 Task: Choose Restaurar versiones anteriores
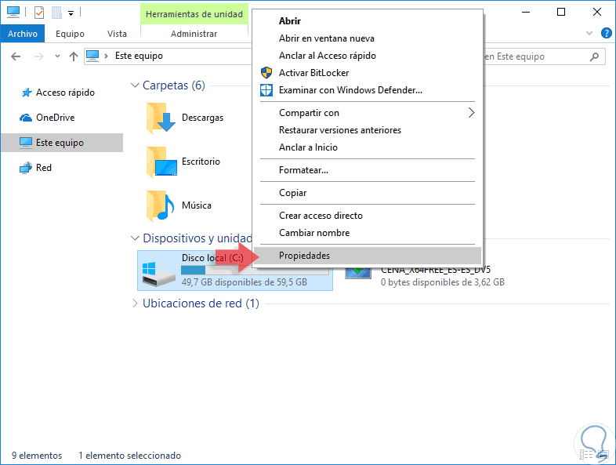coord(368,130)
